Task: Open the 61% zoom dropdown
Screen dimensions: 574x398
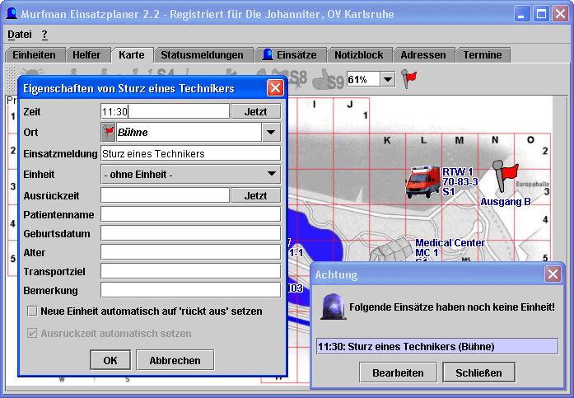Action: coord(388,79)
